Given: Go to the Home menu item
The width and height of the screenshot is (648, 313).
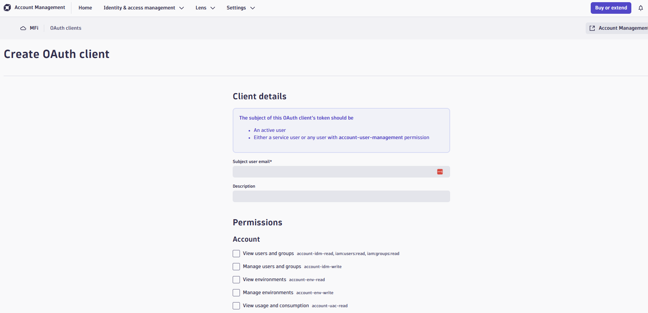Looking at the screenshot, I should [x=85, y=8].
